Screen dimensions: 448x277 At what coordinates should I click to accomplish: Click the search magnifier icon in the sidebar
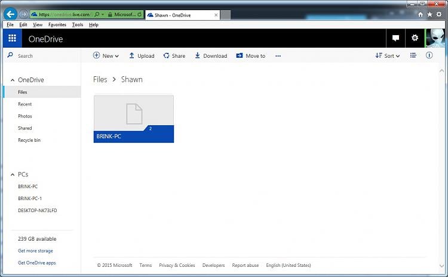click(x=10, y=55)
